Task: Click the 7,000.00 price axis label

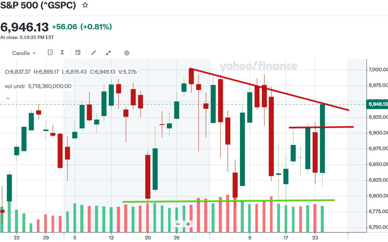Action: tap(378, 70)
